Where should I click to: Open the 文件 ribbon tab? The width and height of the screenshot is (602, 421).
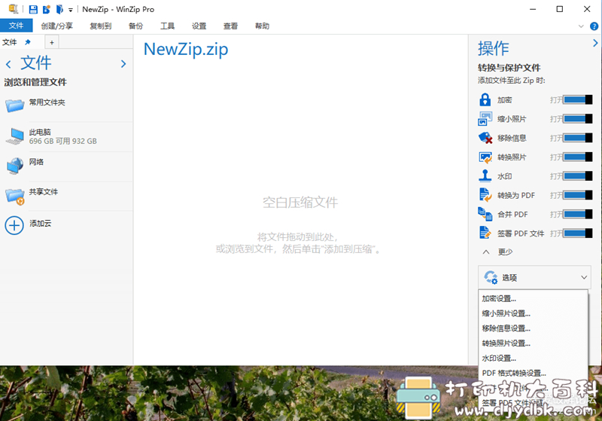coord(16,26)
